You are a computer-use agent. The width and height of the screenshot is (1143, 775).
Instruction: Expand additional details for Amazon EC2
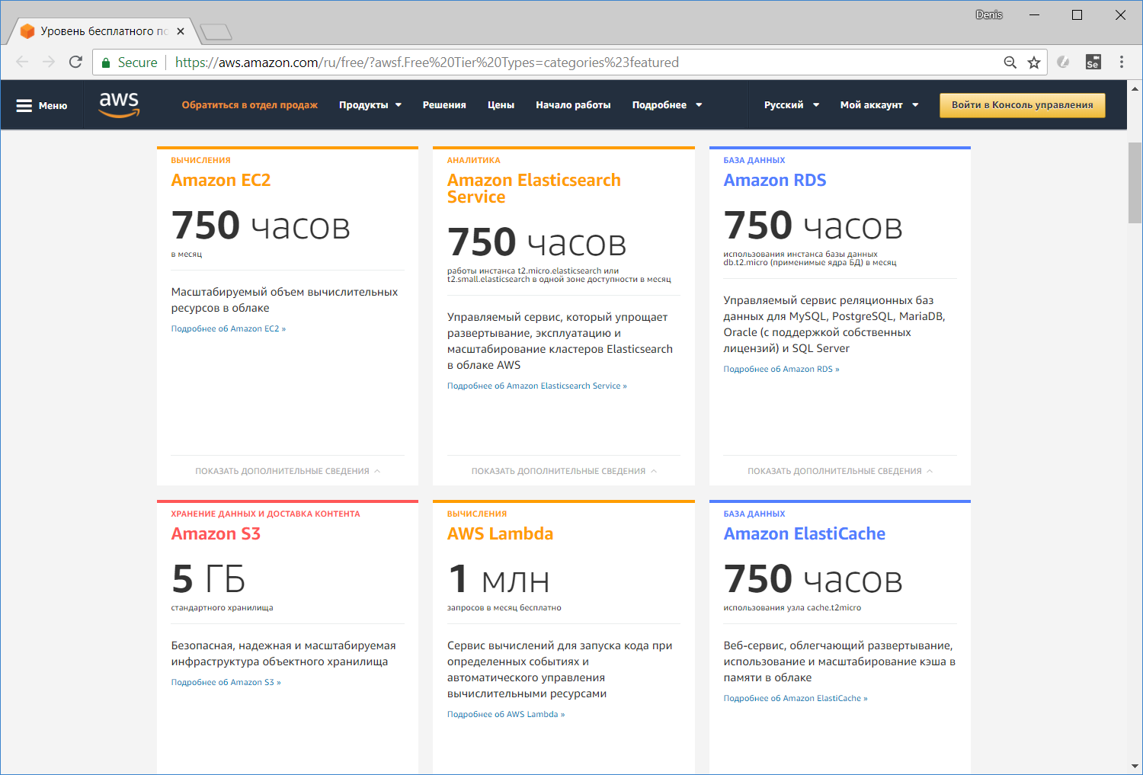287,470
